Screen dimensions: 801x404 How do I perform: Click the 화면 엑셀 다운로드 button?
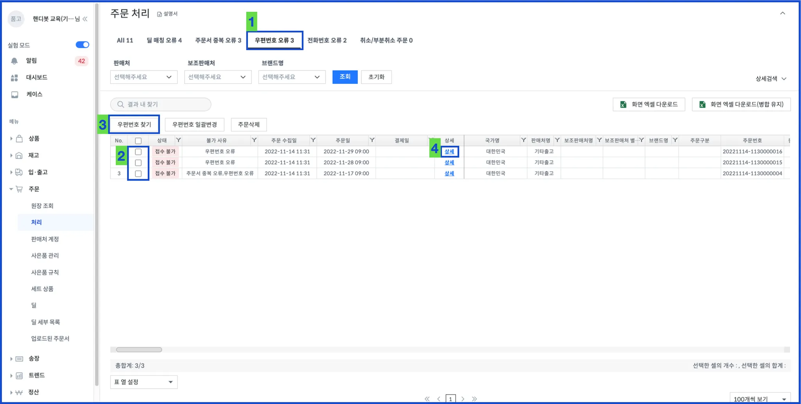pyautogui.click(x=649, y=105)
